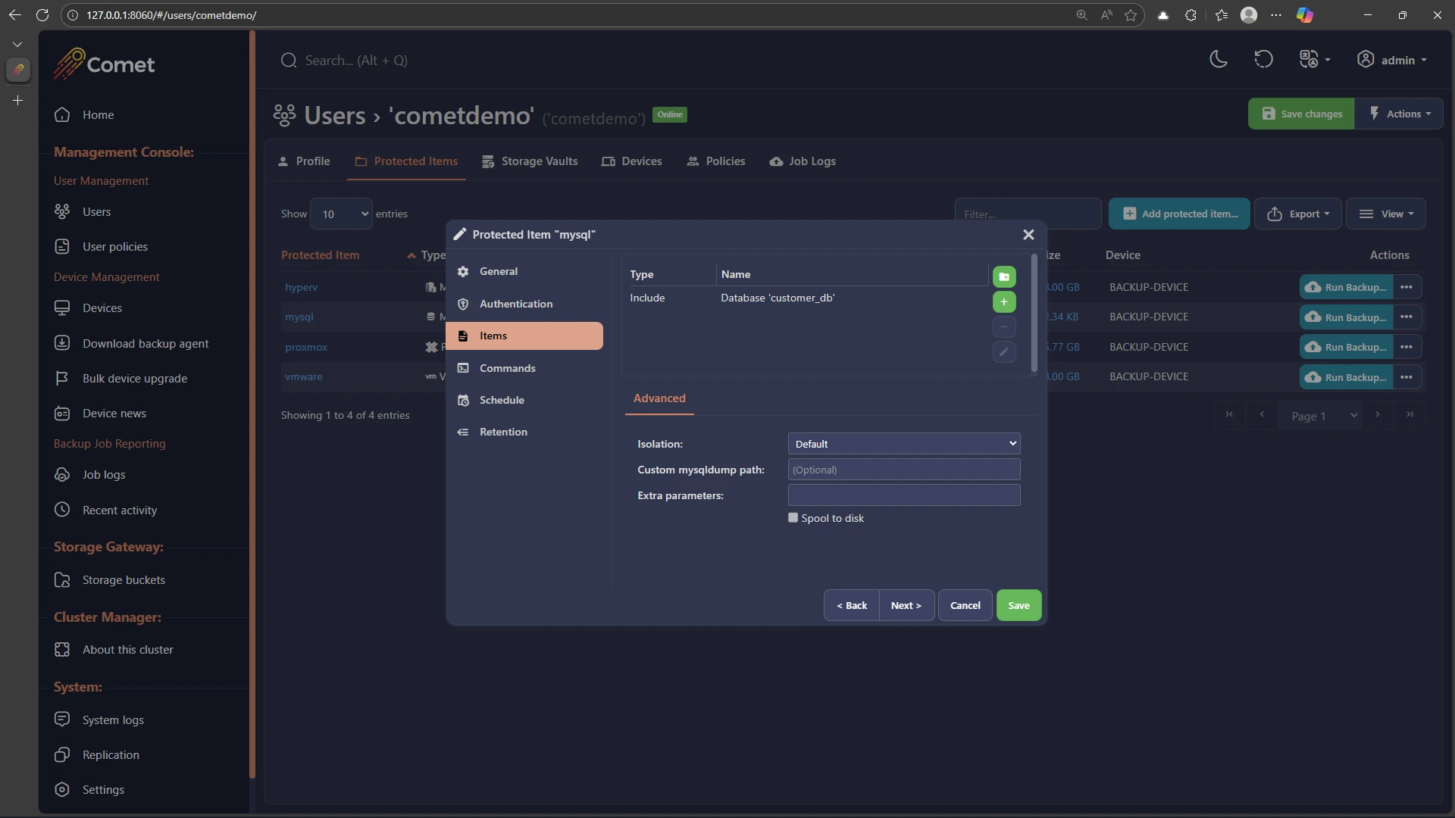Open User policies in sidebar
Viewport: 1455px width, 818px height.
pyautogui.click(x=115, y=247)
